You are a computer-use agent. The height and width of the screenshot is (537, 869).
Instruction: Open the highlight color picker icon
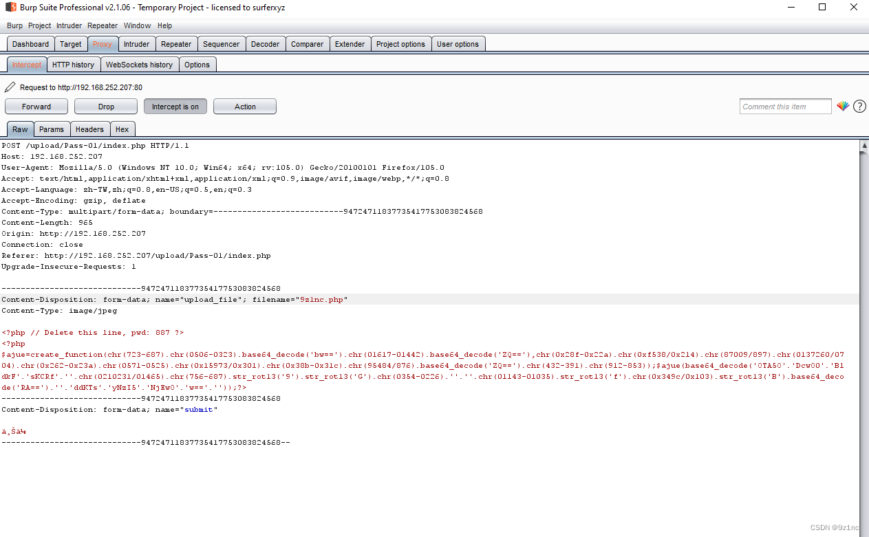click(843, 106)
